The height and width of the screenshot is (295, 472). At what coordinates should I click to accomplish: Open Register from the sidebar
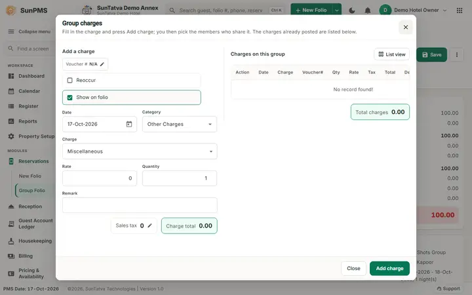point(28,106)
